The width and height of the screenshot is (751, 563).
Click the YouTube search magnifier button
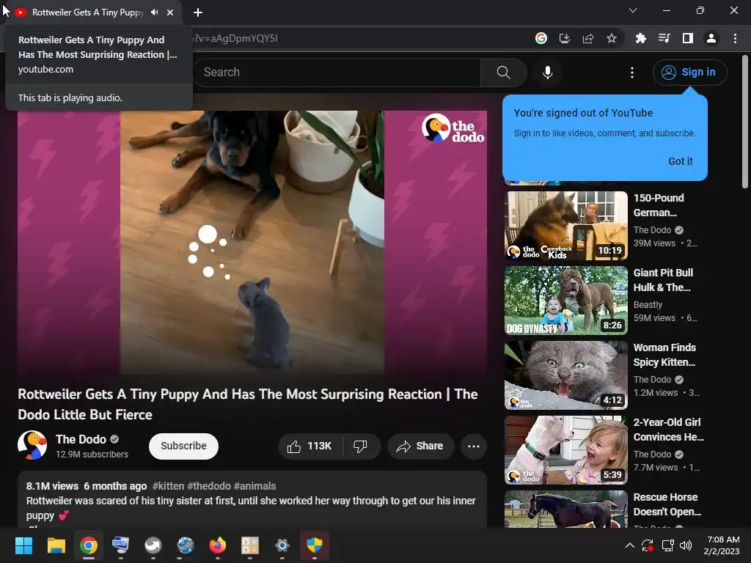(x=503, y=73)
